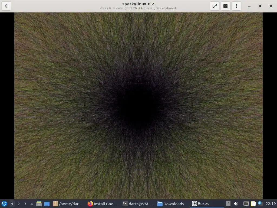
Task: Maximize the sparkylinux-6 2 window
Action: tap(260, 6)
